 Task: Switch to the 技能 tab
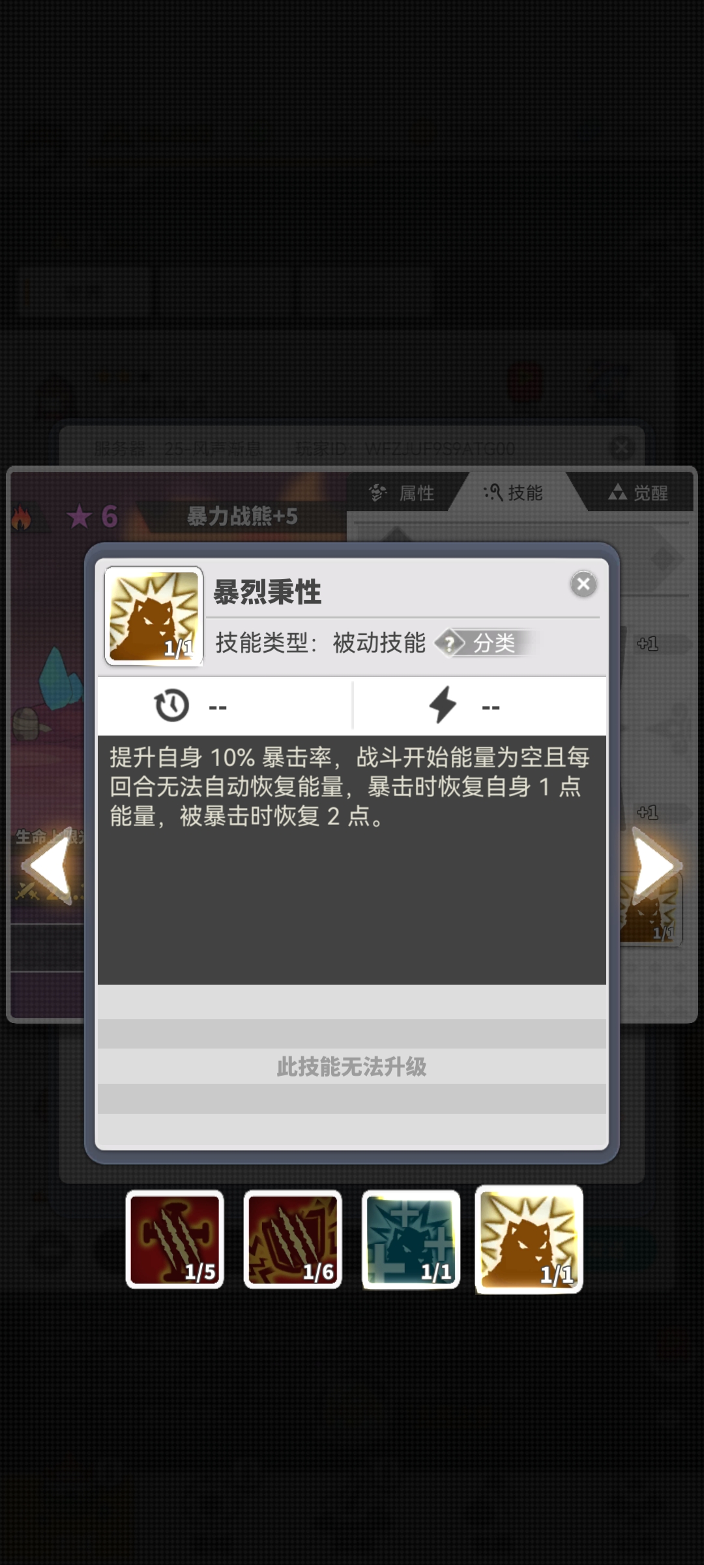pos(514,493)
